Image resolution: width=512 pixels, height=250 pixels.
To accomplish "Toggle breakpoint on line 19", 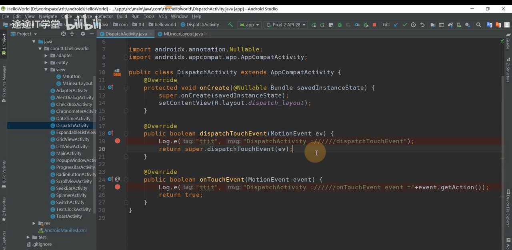I will click(x=118, y=141).
